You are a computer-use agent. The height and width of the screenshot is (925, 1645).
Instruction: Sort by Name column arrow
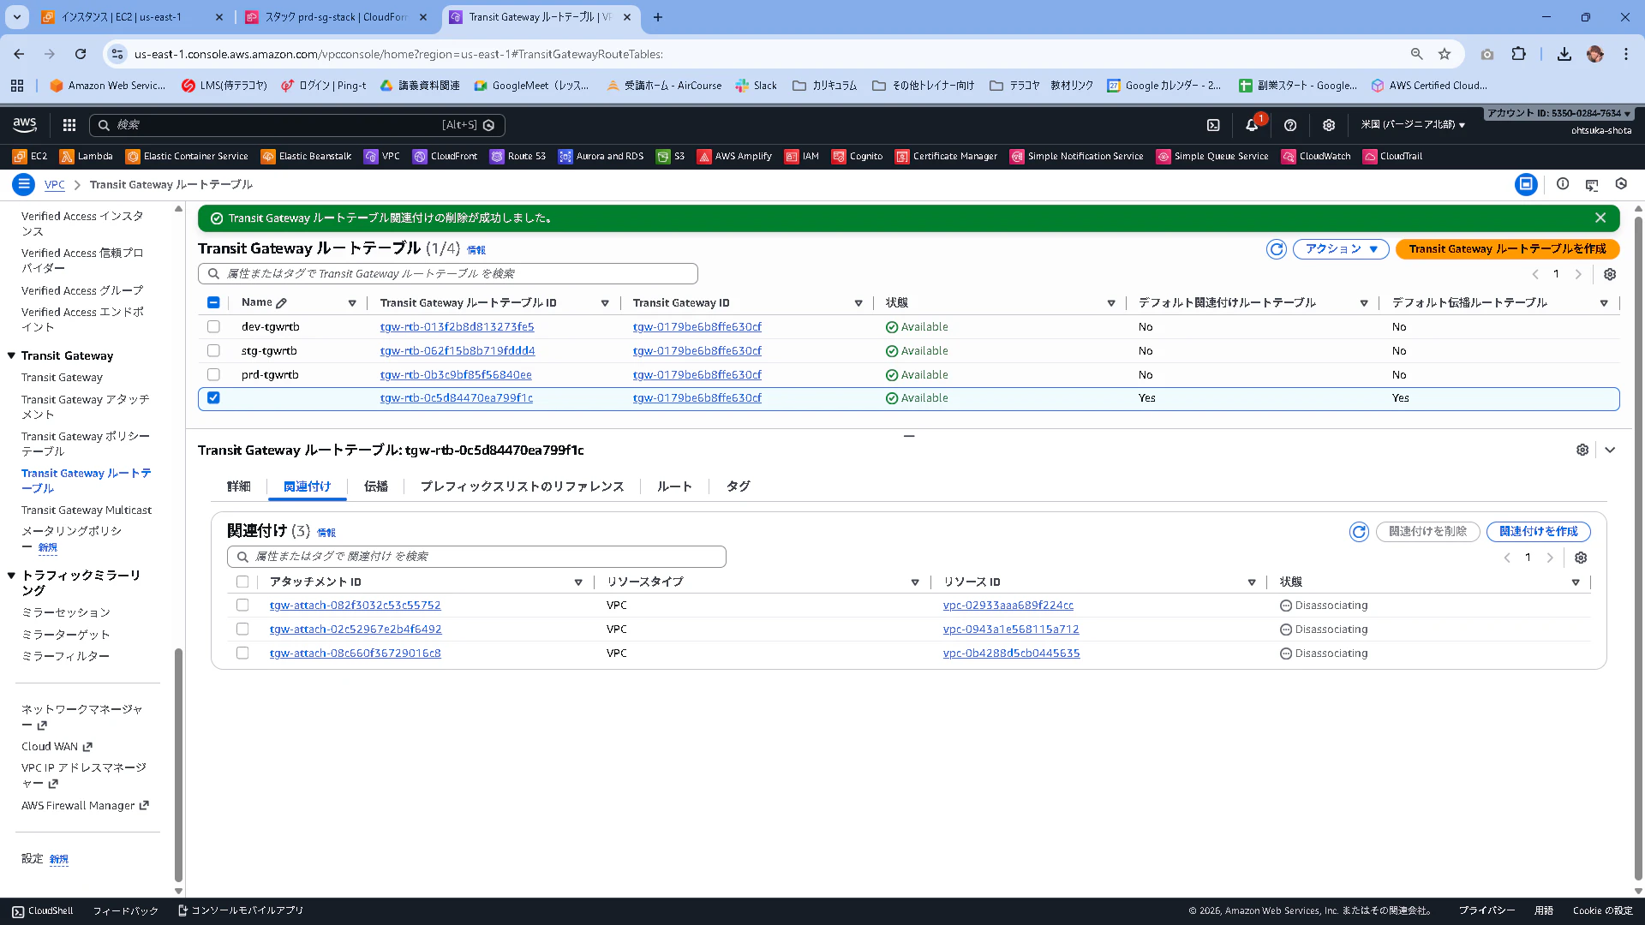point(352,303)
